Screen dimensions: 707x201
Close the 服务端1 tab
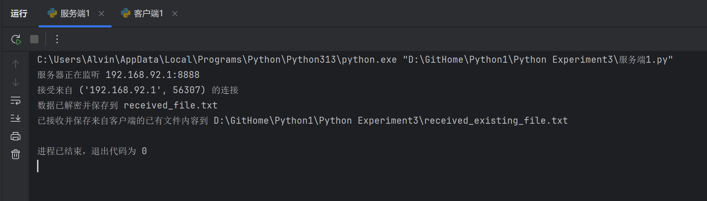coord(101,14)
